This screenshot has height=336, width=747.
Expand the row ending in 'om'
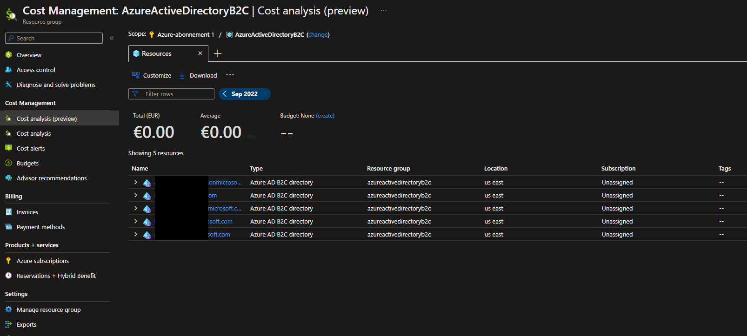click(136, 195)
